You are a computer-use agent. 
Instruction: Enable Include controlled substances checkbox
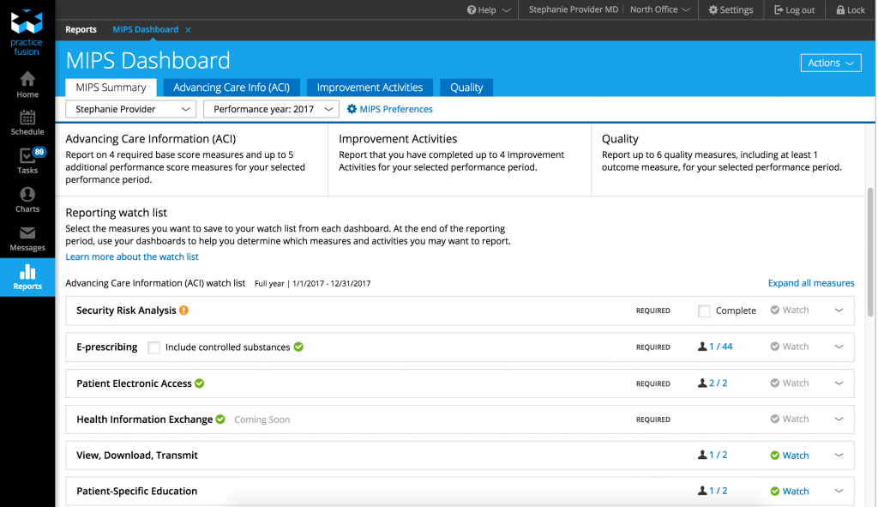153,347
